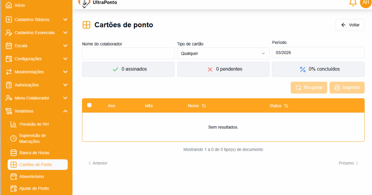The width and height of the screenshot is (372, 195).
Task: Sort by Status column arrows
Action: click(286, 106)
